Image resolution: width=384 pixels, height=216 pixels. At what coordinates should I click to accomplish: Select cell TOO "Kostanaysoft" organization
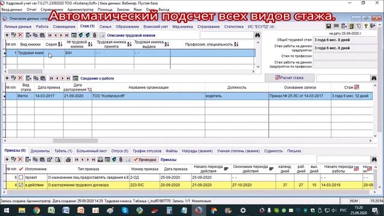pyautogui.click(x=148, y=96)
